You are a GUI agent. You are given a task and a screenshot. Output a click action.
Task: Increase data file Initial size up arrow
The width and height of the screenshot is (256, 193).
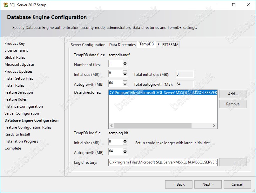tap(125, 72)
